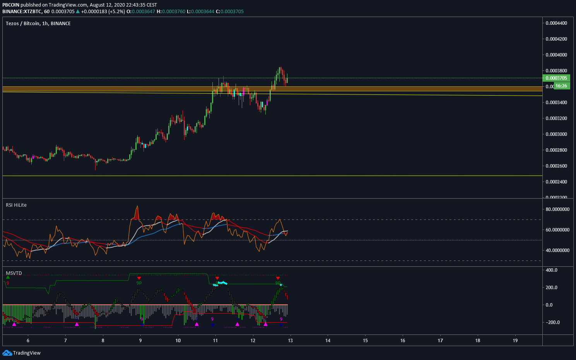Click the RSI 60.0000000 axis value
The height and width of the screenshot is (360, 576).
point(557,230)
